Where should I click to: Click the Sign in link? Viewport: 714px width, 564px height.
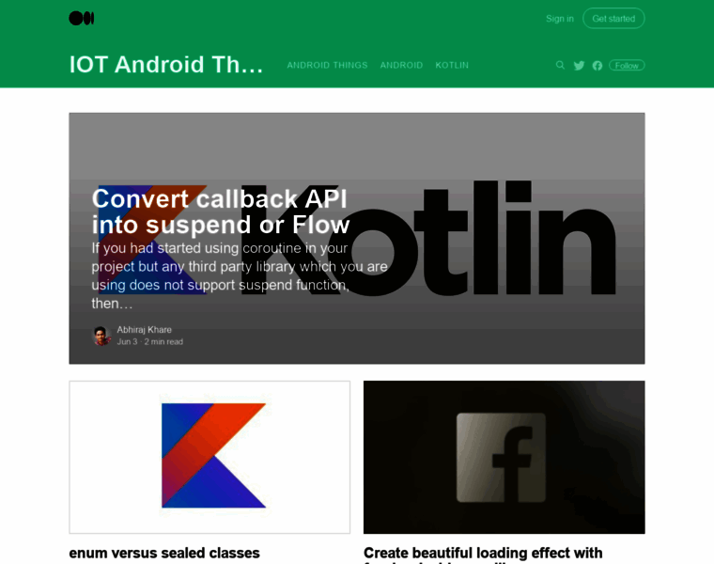point(560,19)
